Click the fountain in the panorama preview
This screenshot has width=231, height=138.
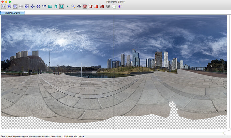[81, 70]
